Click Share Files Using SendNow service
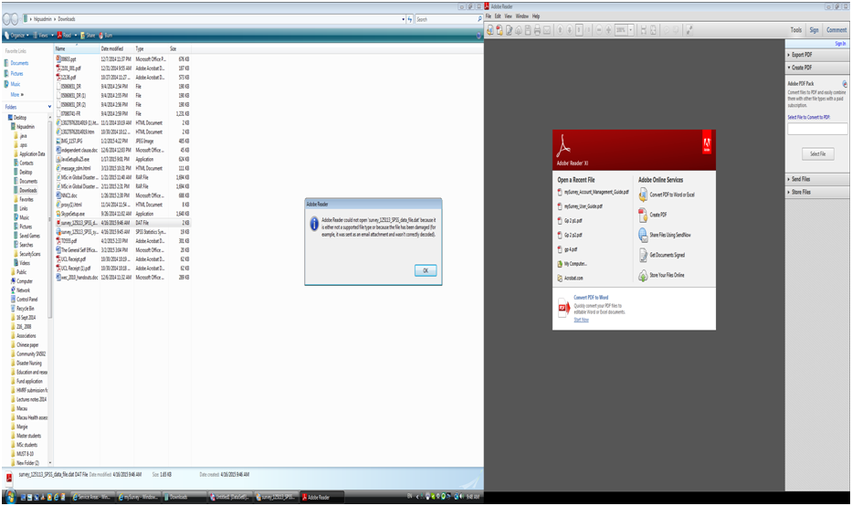852x506 pixels. tap(665, 235)
